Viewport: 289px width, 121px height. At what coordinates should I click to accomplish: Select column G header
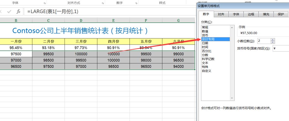[x=178, y=20]
